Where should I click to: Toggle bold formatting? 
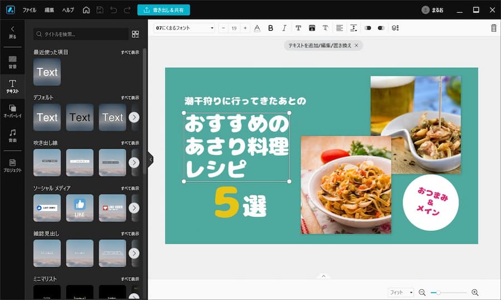click(271, 28)
